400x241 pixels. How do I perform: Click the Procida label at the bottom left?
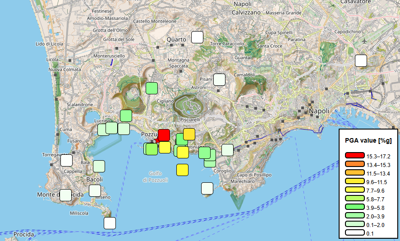point(24,234)
